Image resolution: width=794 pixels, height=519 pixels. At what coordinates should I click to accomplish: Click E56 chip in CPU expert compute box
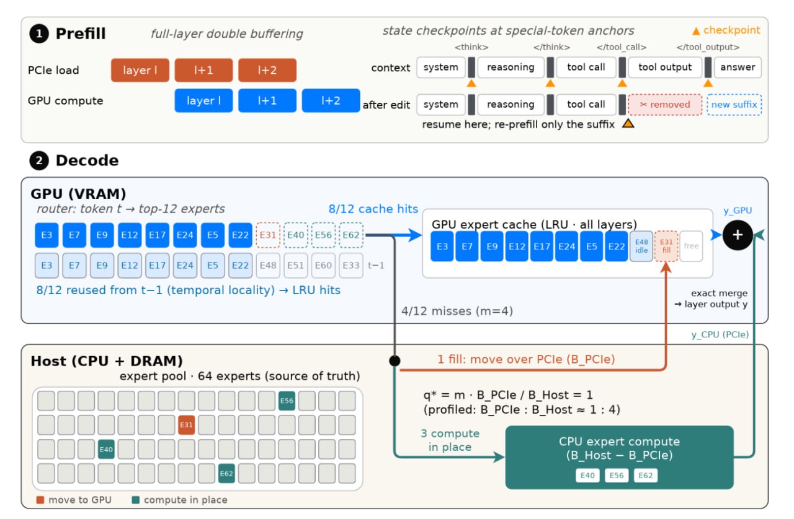[616, 476]
